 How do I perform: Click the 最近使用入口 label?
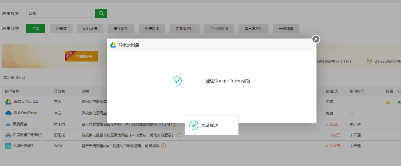14,77
